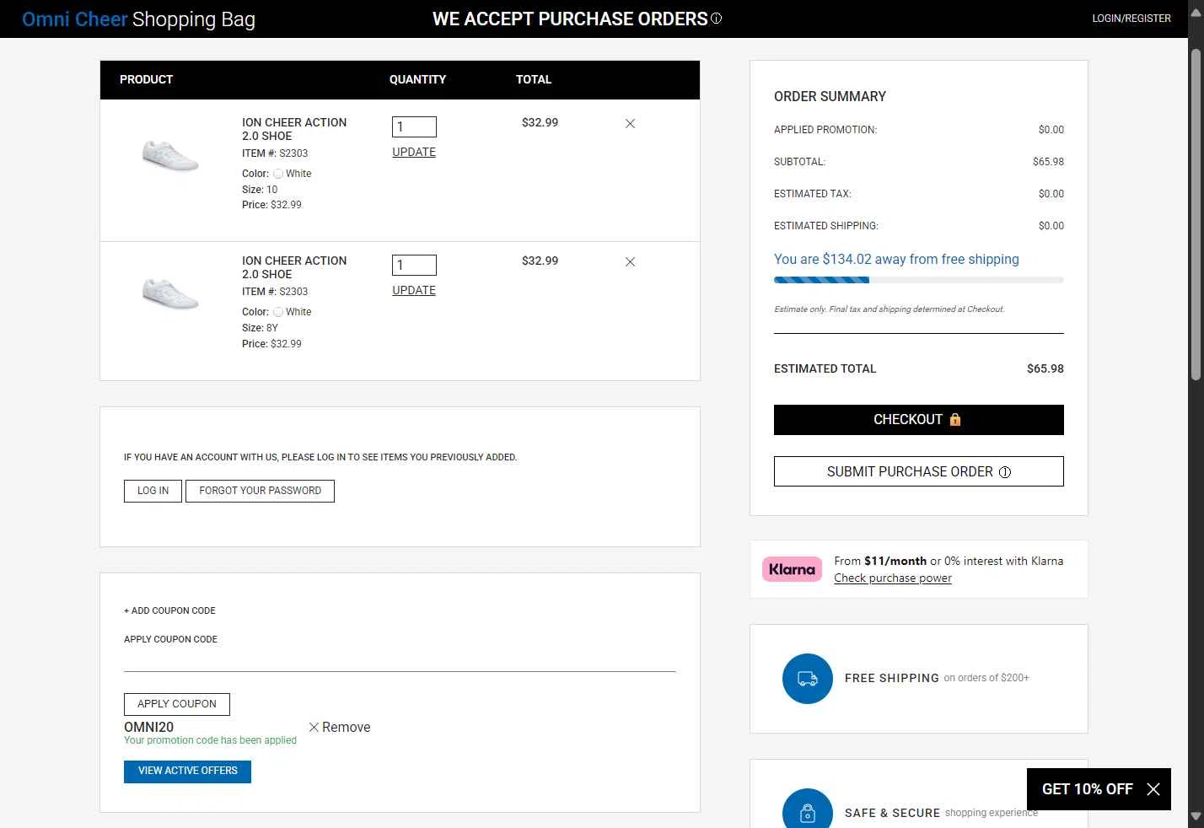Select white color swatch for size 10 shoe

[x=278, y=174]
